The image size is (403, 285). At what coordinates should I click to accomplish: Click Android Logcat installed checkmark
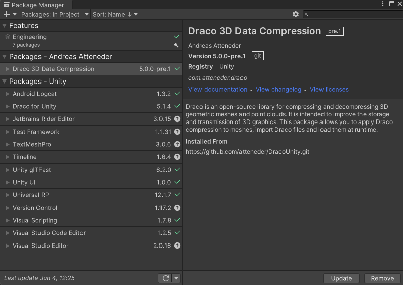pos(177,94)
